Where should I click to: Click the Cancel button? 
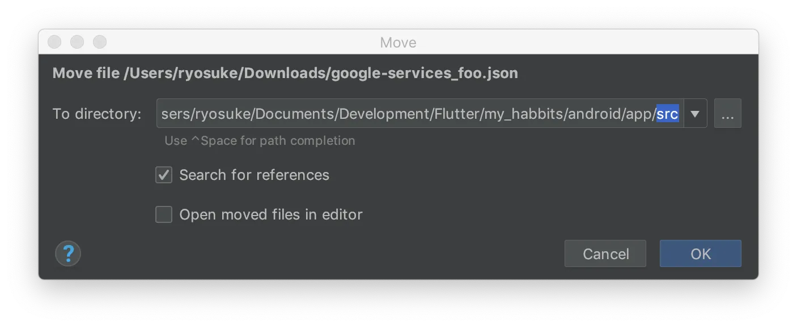point(605,254)
